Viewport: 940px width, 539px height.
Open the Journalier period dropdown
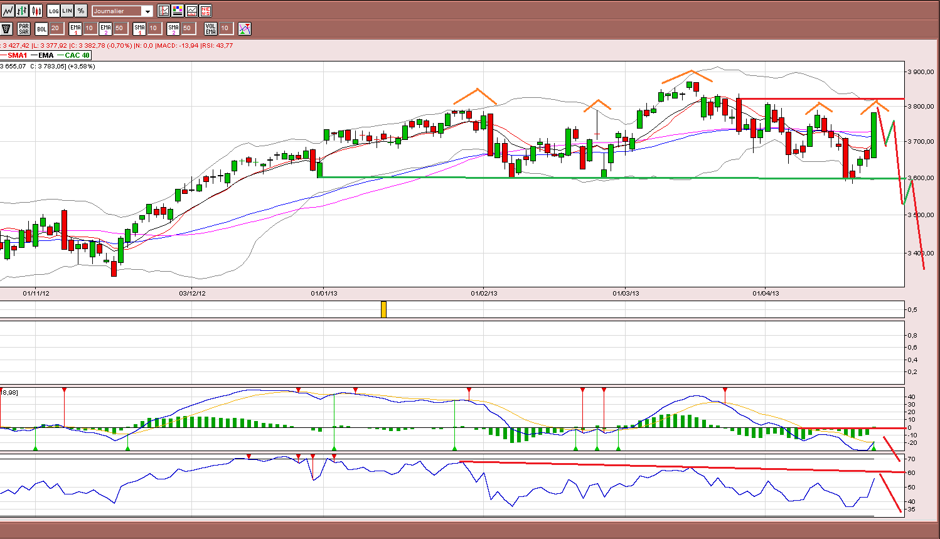[x=122, y=11]
